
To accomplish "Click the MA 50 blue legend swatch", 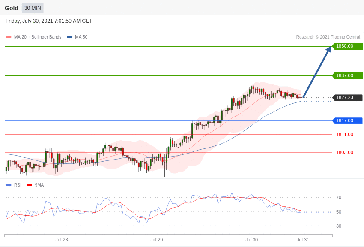I will pyautogui.click(x=69, y=37).
